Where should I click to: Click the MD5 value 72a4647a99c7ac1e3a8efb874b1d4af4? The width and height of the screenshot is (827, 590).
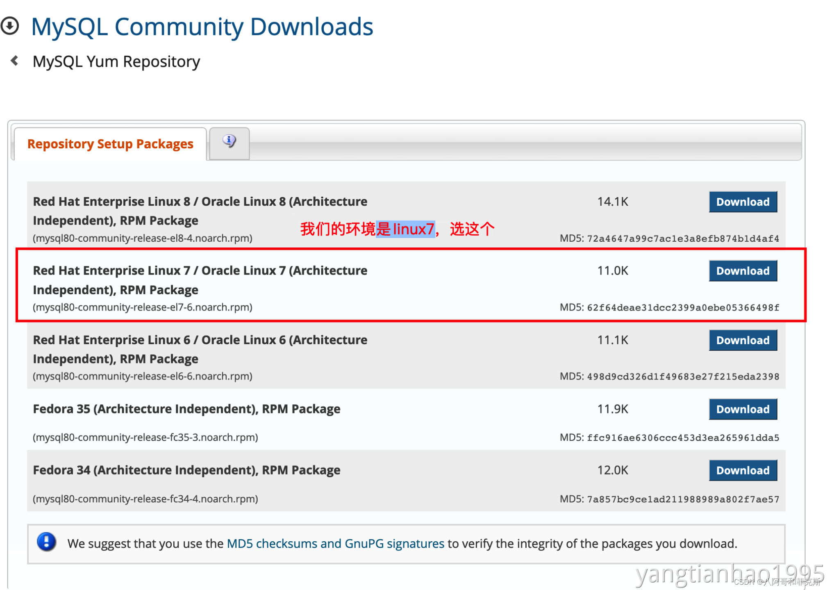(683, 238)
